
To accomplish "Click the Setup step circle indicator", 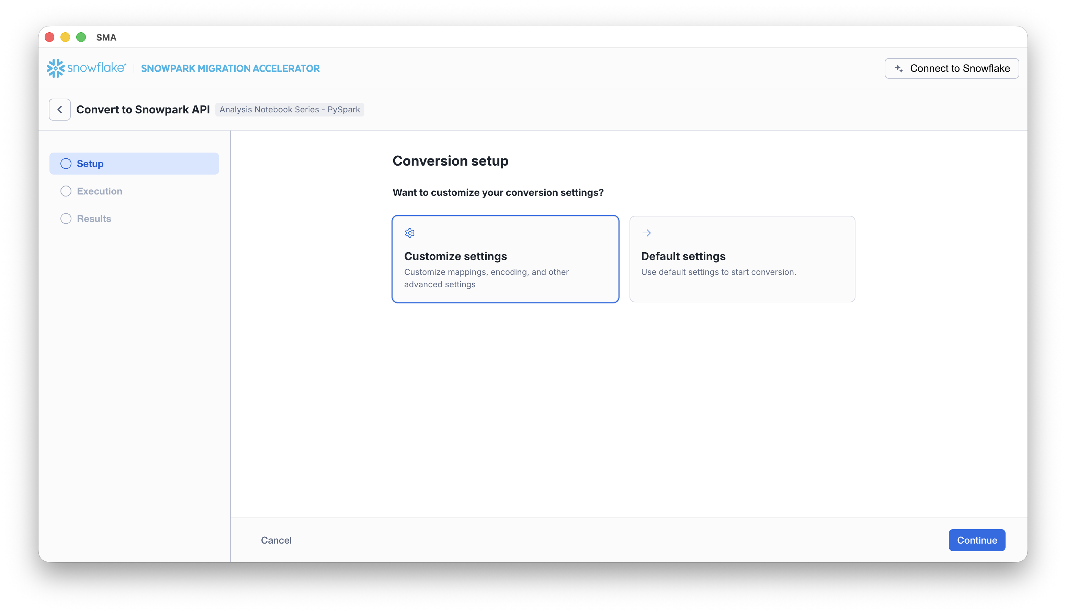I will coord(66,163).
